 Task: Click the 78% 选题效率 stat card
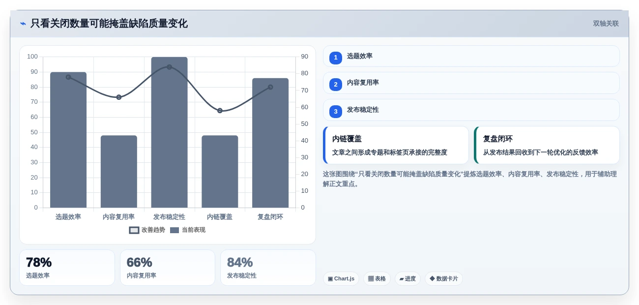pos(67,268)
